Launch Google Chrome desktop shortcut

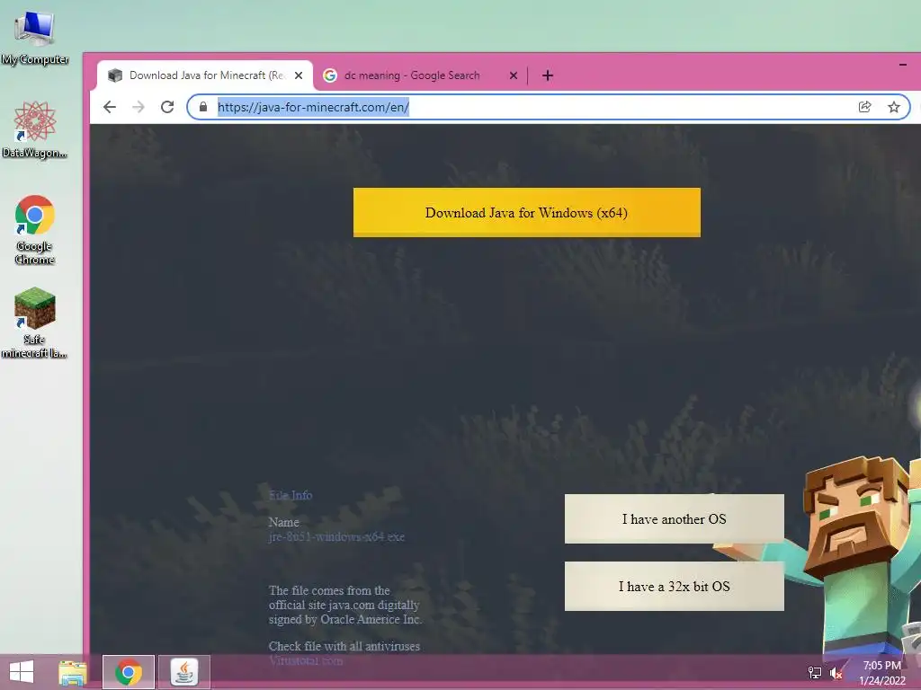coord(35,229)
